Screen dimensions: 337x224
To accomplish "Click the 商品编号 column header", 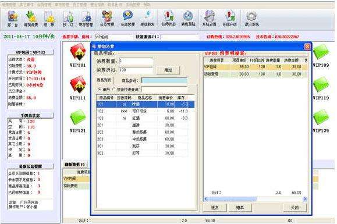I will pos(107,98).
